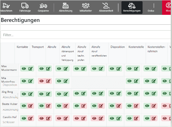Toggle Carolin Hof's only green edit icon
172x127 pixels.
119,118
